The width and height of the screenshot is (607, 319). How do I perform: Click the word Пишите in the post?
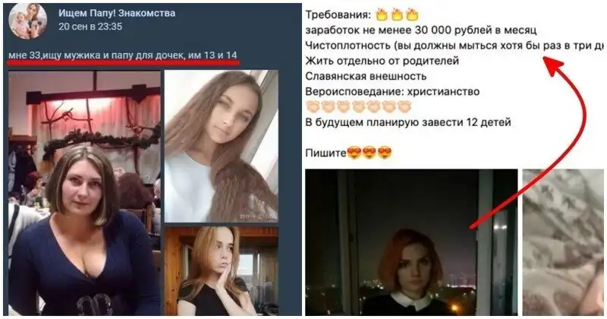point(326,153)
